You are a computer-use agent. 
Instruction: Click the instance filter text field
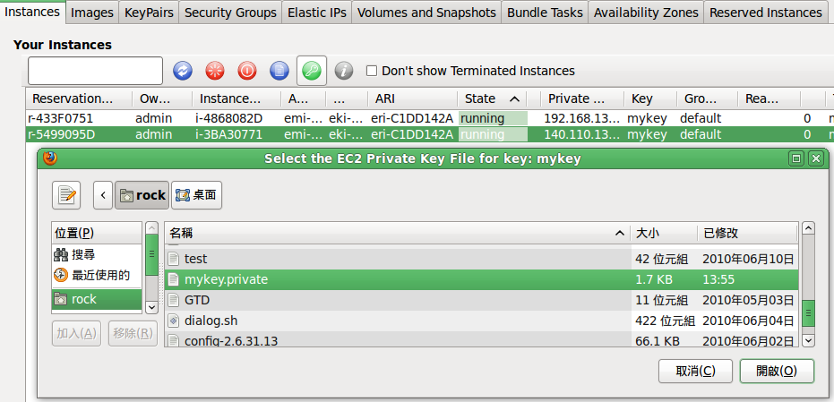tap(95, 71)
